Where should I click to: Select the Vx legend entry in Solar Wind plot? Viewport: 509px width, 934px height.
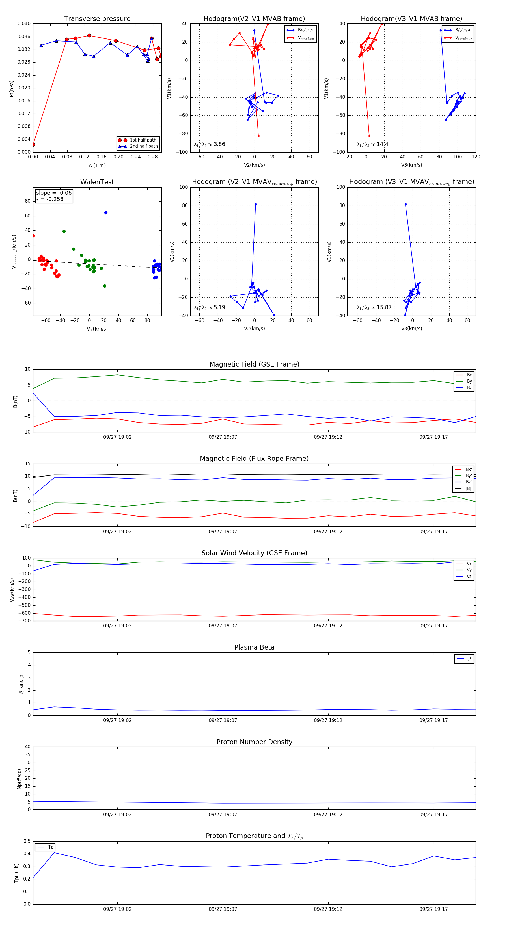[x=464, y=564]
